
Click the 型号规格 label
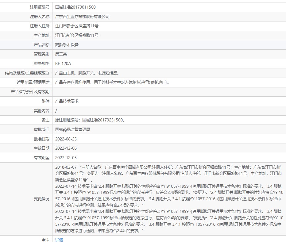(x=42, y=64)
